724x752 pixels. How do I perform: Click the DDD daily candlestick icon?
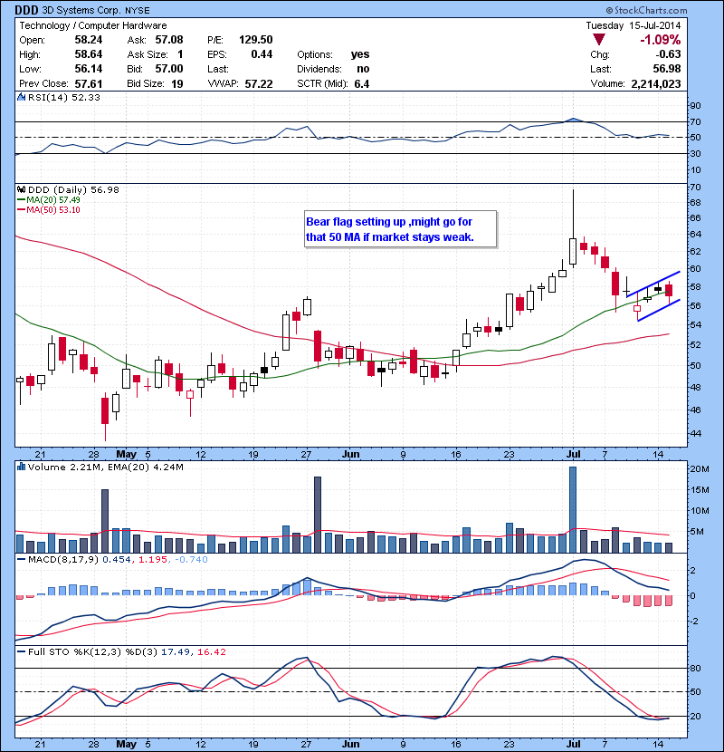pos(21,190)
